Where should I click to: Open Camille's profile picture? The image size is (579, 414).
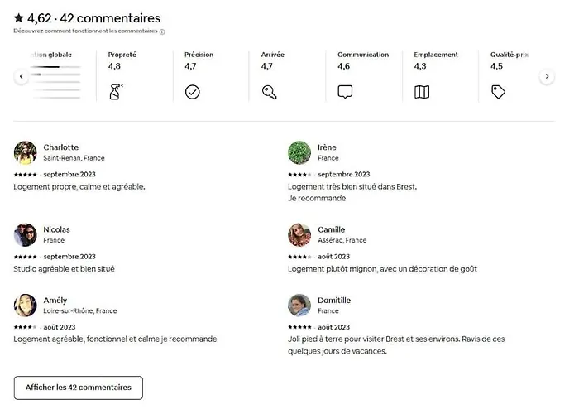point(299,234)
